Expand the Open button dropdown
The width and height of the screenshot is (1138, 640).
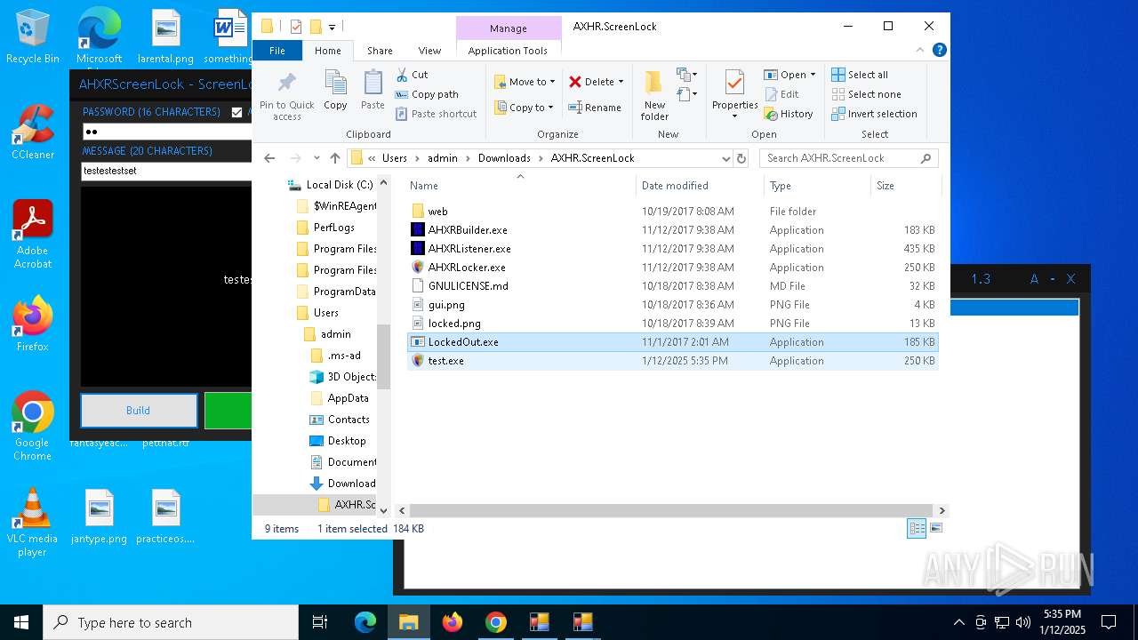tap(813, 75)
